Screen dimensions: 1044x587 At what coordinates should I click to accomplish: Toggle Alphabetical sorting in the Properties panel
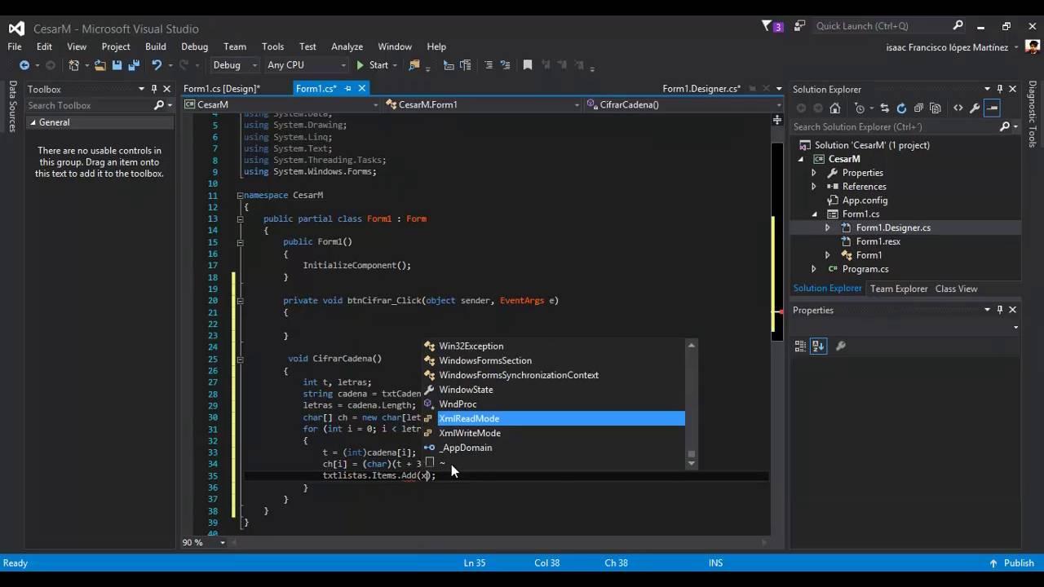(818, 346)
